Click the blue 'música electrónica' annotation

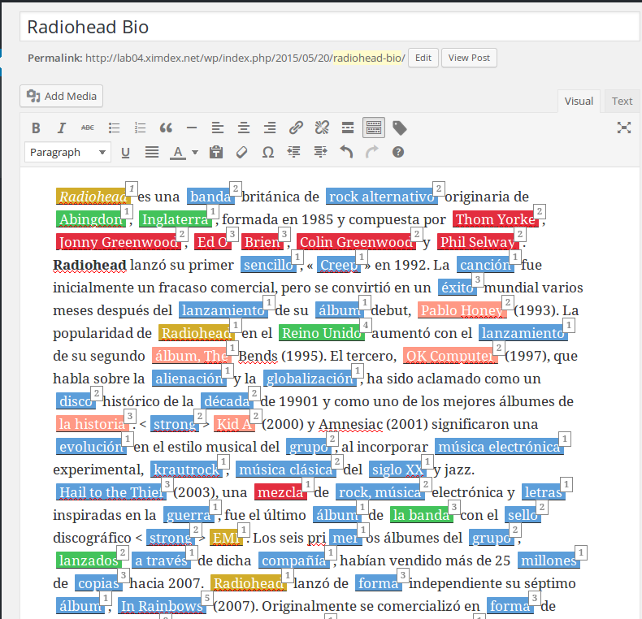(x=499, y=447)
